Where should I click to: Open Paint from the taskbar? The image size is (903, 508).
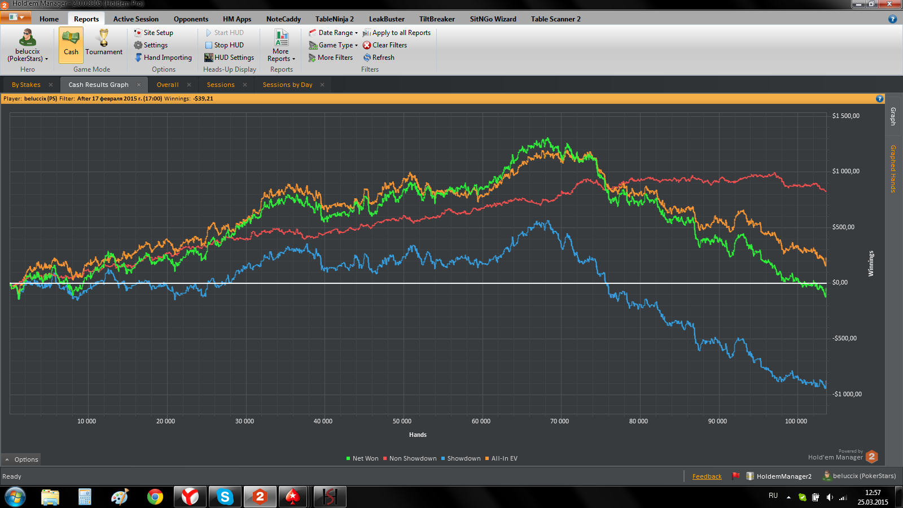120,497
